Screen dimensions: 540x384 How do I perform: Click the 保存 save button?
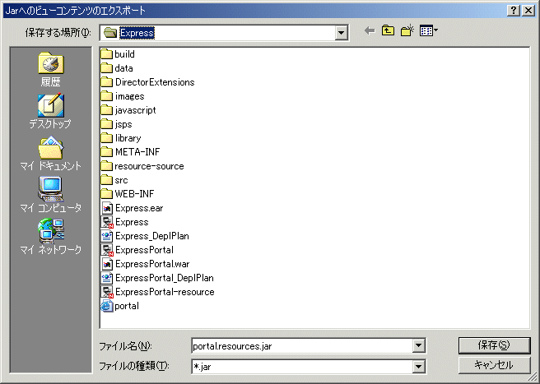[494, 345]
